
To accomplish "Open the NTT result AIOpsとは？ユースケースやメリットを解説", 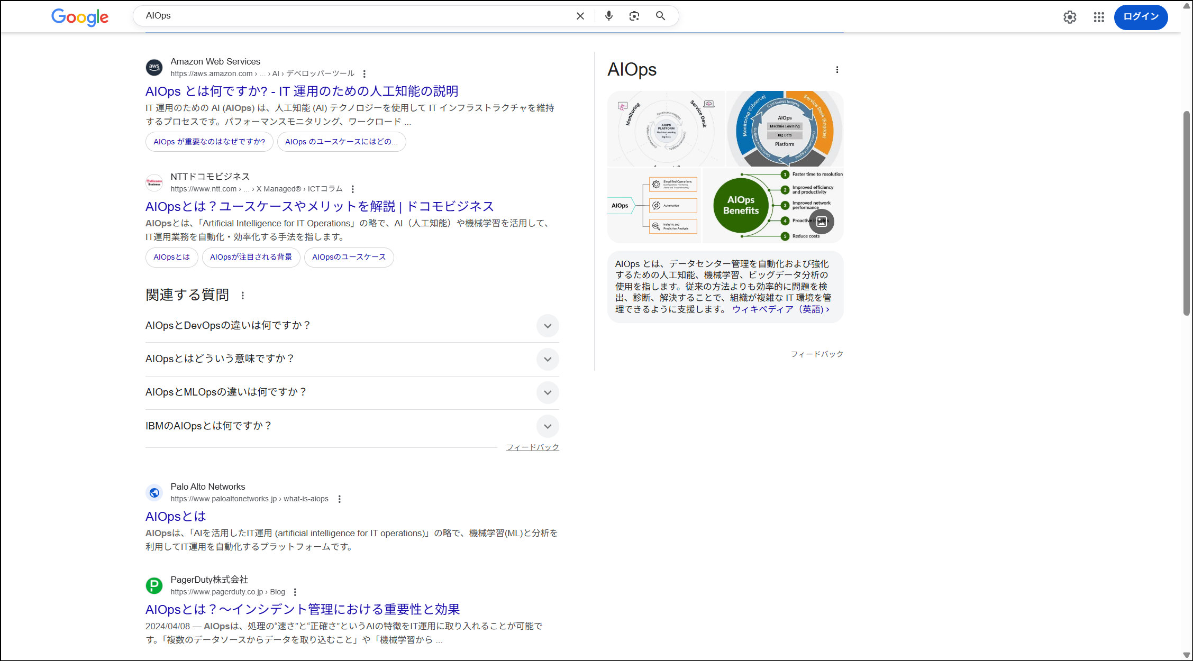I will coord(320,206).
